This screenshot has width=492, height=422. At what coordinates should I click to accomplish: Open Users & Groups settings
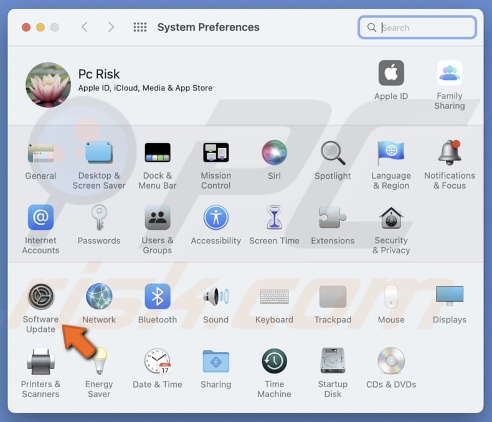[x=158, y=217]
